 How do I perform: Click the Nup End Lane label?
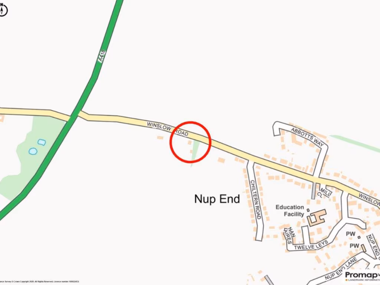(x=341, y=269)
